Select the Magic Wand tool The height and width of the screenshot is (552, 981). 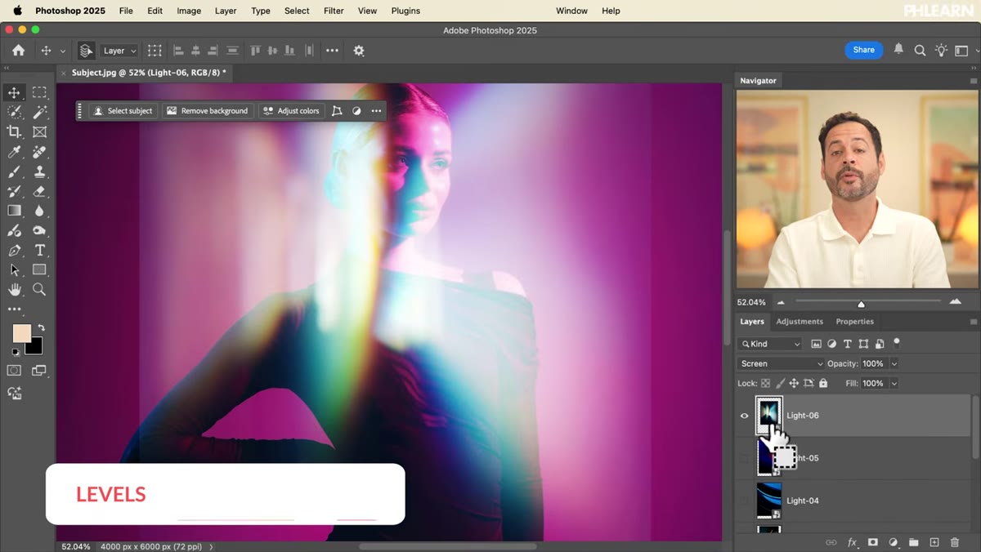39,112
